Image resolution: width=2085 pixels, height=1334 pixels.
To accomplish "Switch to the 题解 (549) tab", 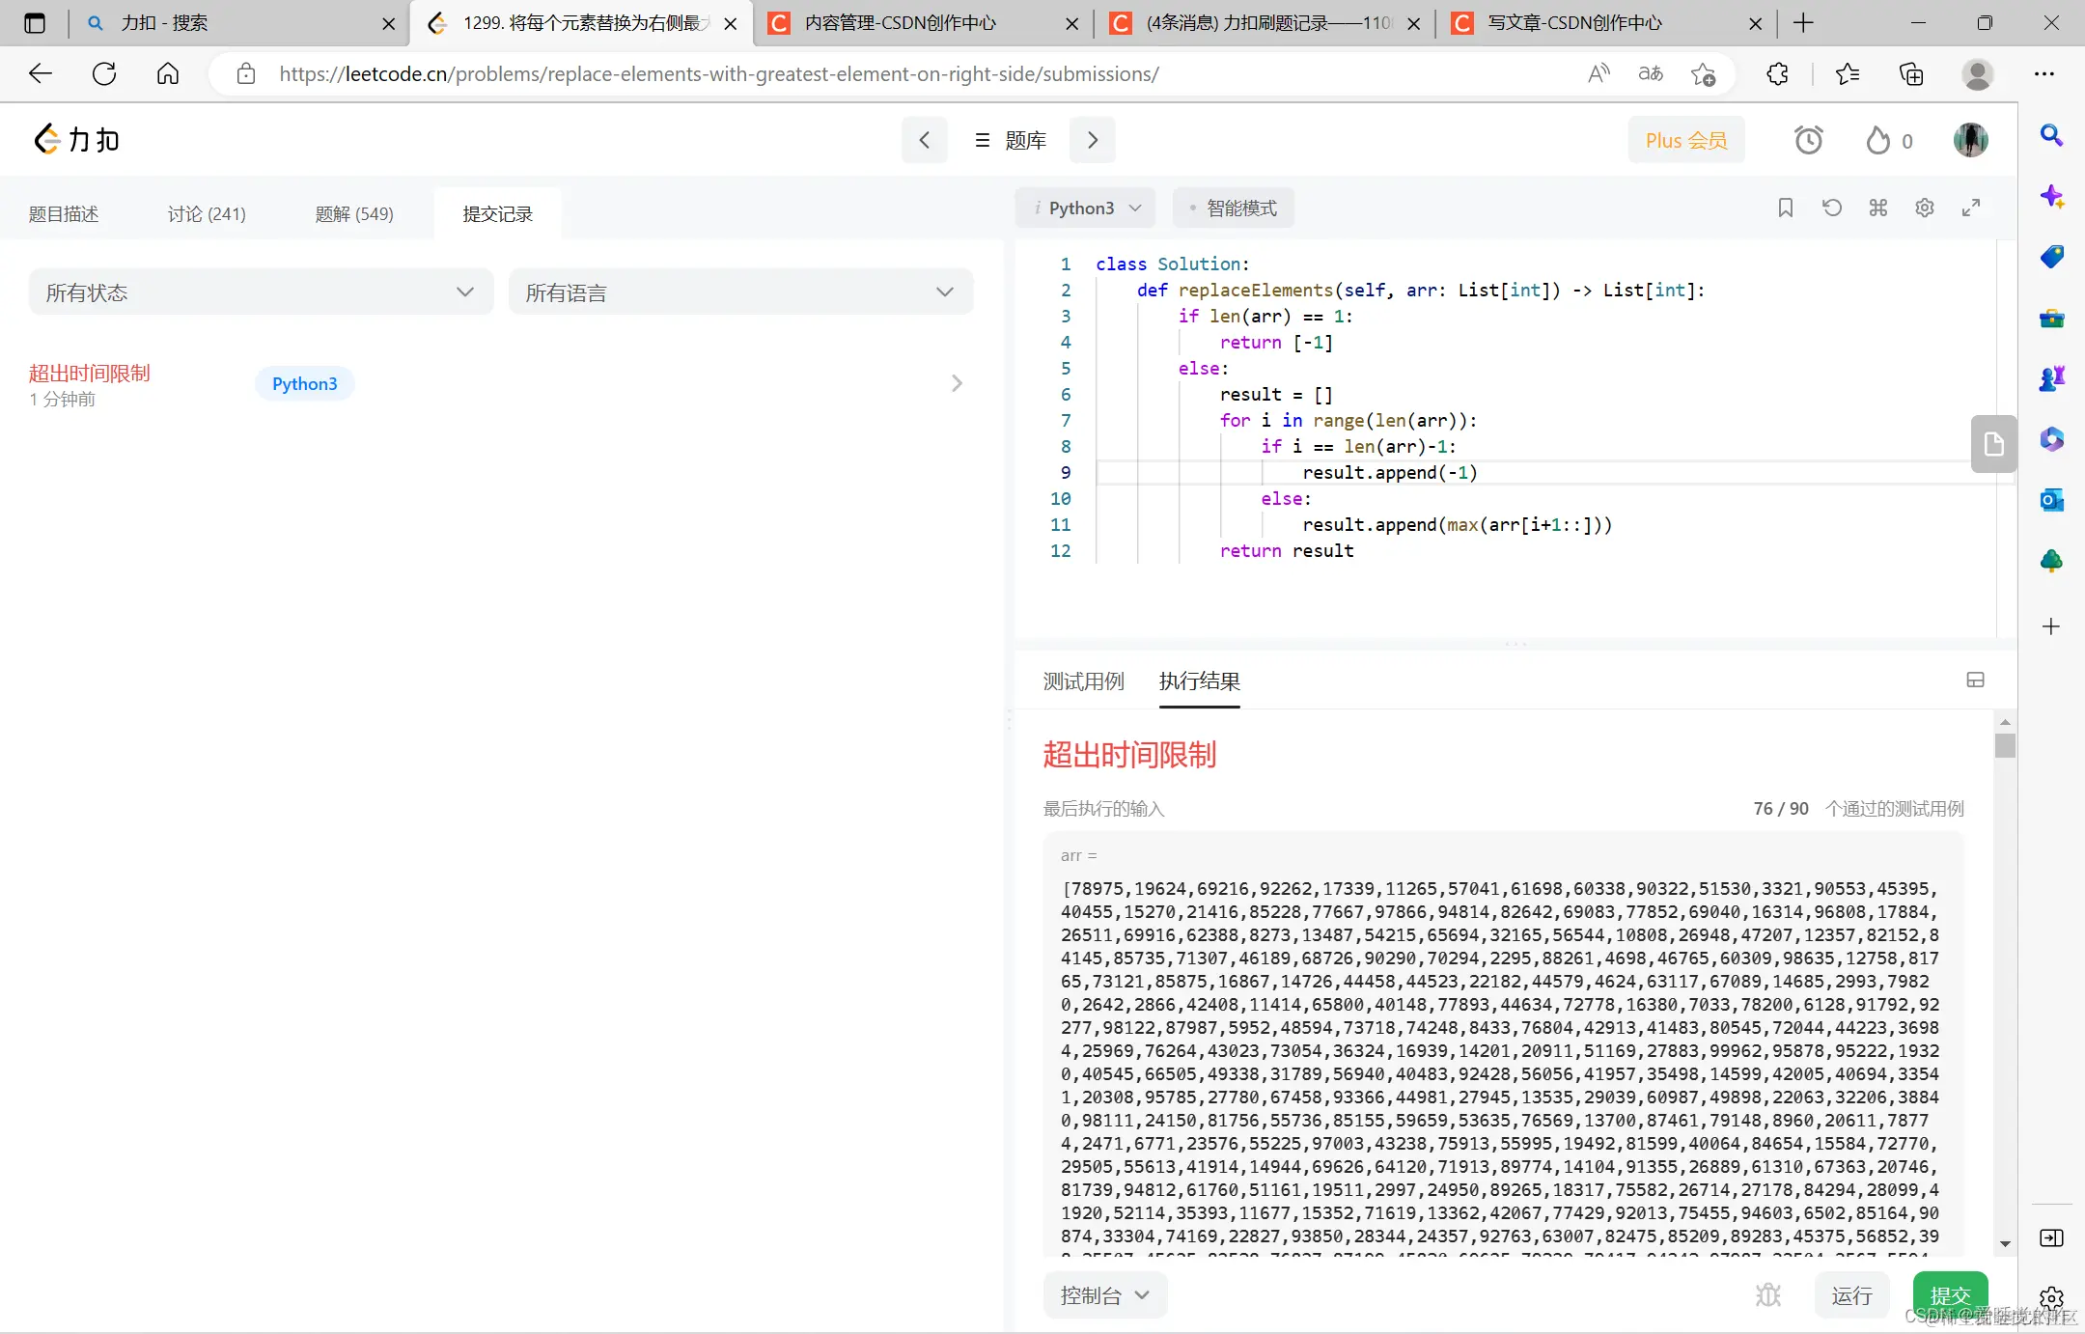I will click(x=354, y=214).
